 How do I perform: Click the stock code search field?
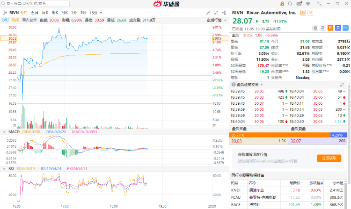click(x=35, y=4)
